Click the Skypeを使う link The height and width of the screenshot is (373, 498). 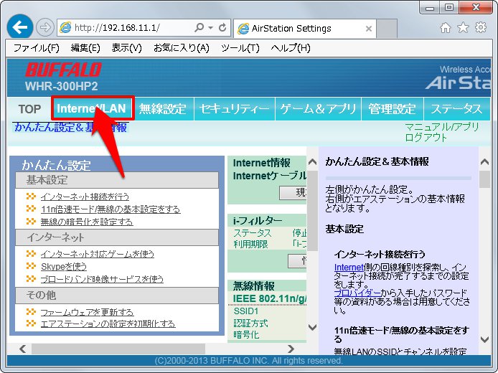coord(64,267)
